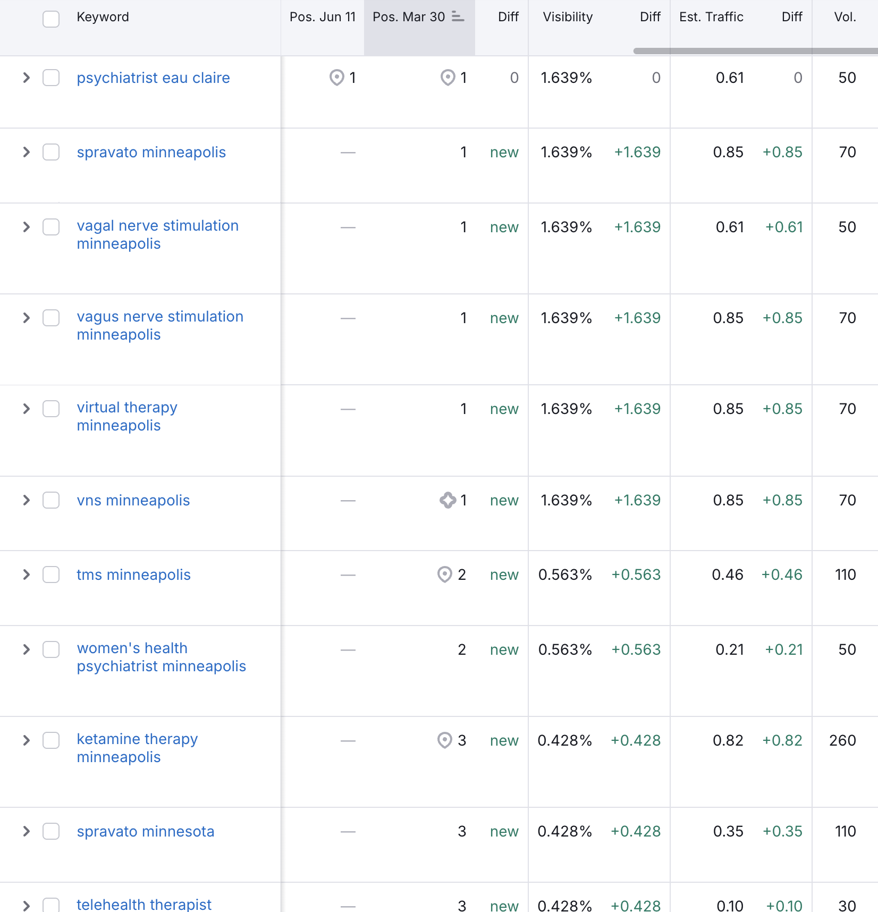Expand the spravato minnesota row
Screen dimensions: 878x912
(26, 831)
